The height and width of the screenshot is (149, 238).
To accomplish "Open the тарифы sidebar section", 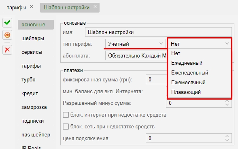I will 31,66.
